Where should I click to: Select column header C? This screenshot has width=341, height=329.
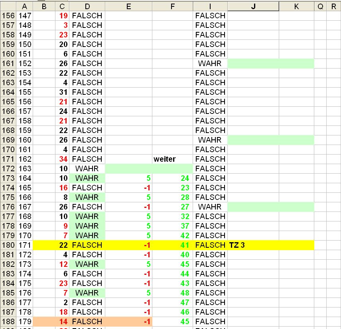[x=62, y=6]
